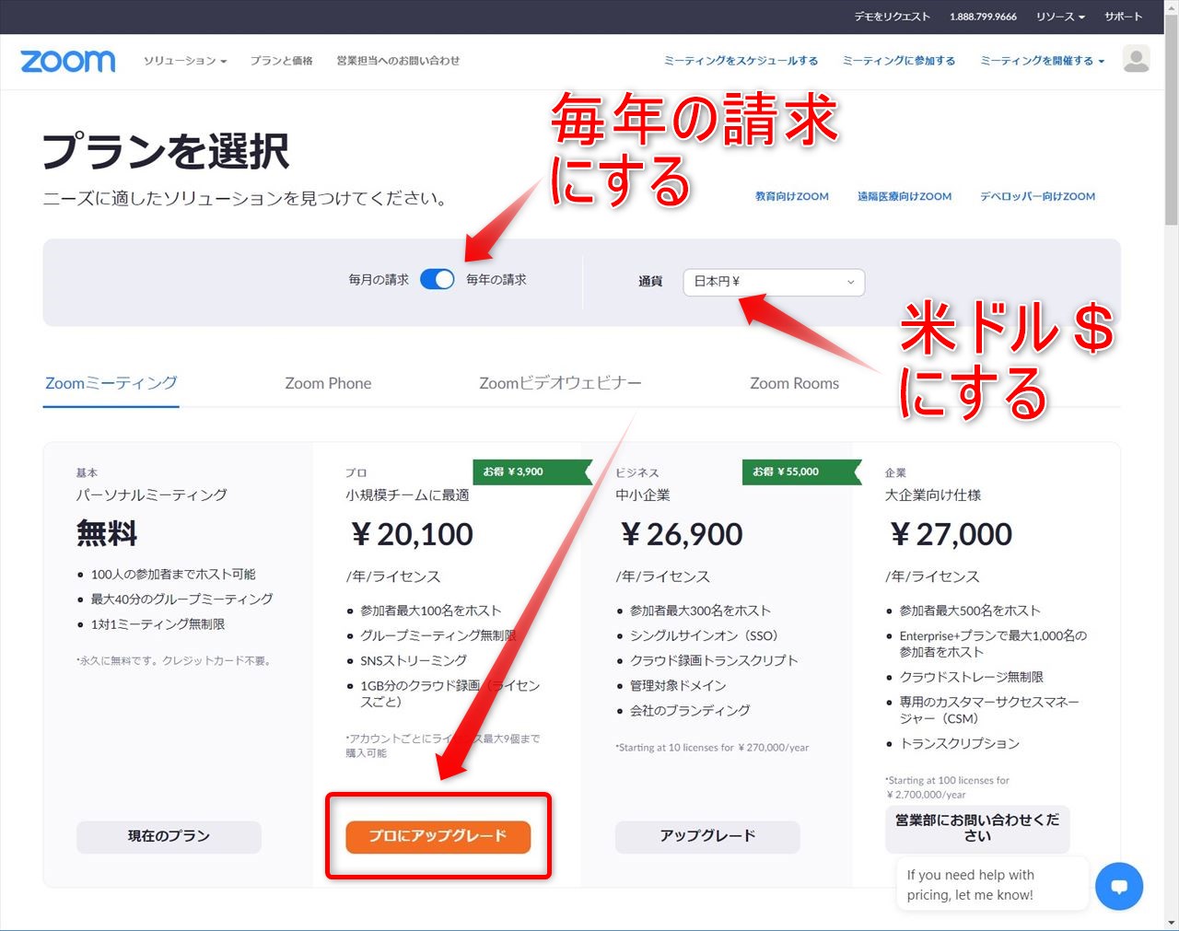The width and height of the screenshot is (1179, 931).
Task: Click the ￥27,000 Enterprise plan price
Action: tap(951, 534)
